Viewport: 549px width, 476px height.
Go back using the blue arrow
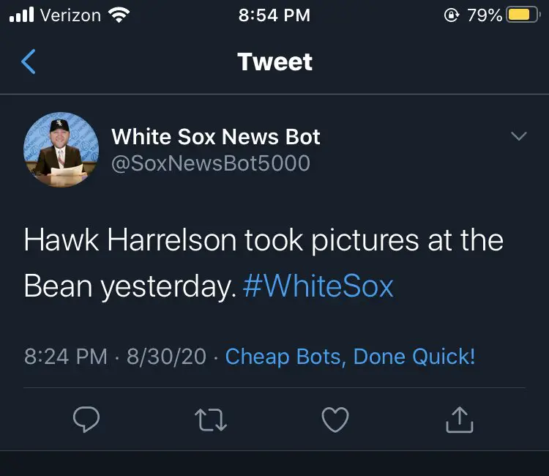point(29,62)
